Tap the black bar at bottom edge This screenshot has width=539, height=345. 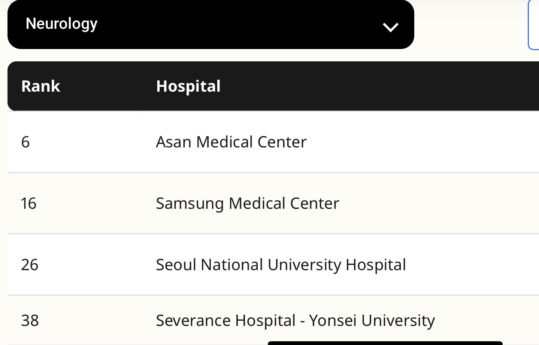[385, 343]
